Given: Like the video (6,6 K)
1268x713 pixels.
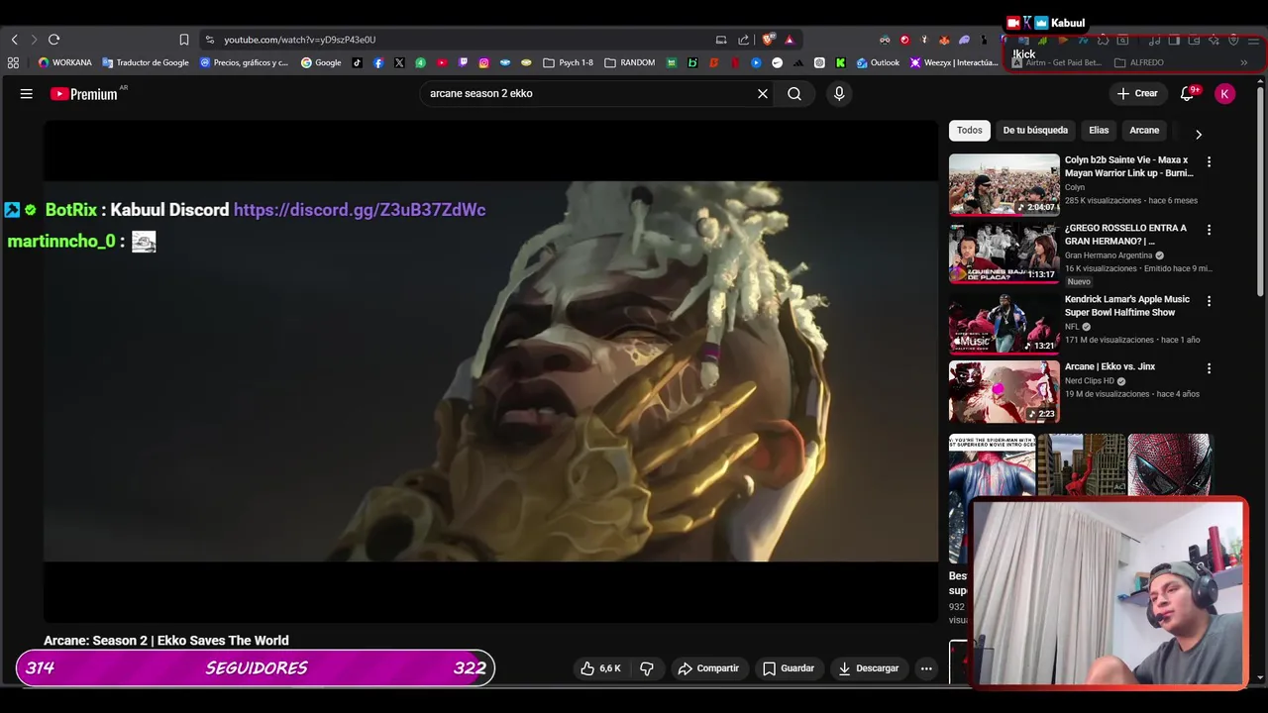Looking at the screenshot, I should (600, 668).
